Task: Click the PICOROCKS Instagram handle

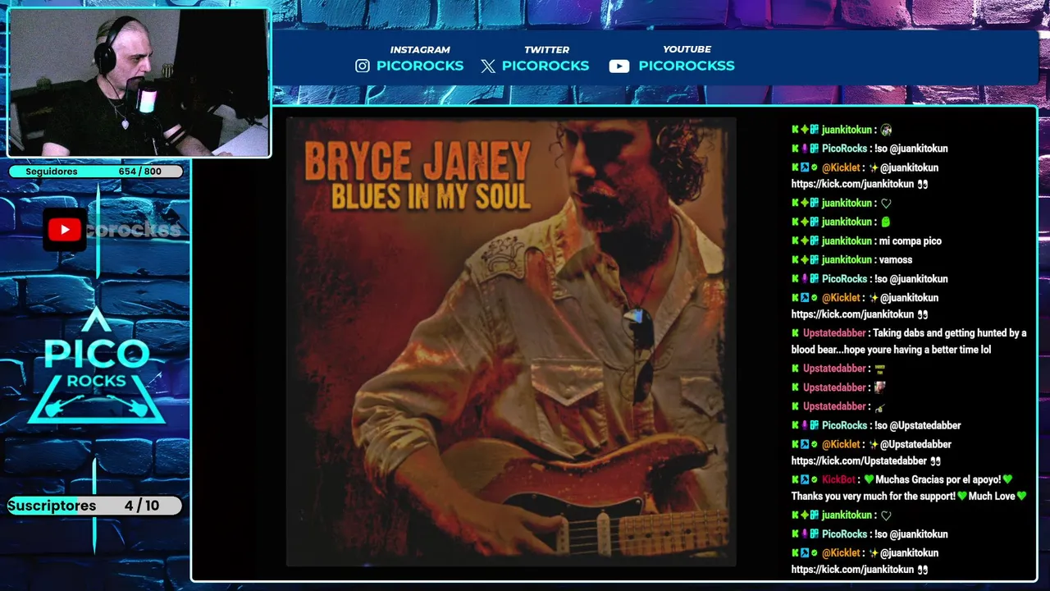Action: tap(420, 66)
